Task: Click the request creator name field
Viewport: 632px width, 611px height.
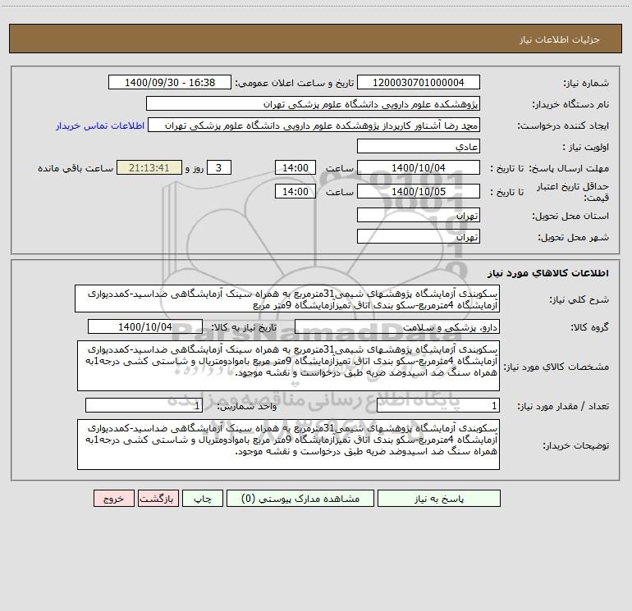Action: pos(314,125)
